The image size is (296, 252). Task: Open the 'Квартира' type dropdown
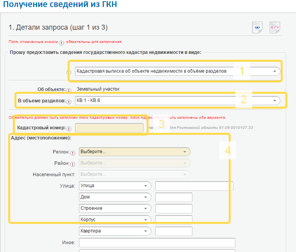[115, 231]
